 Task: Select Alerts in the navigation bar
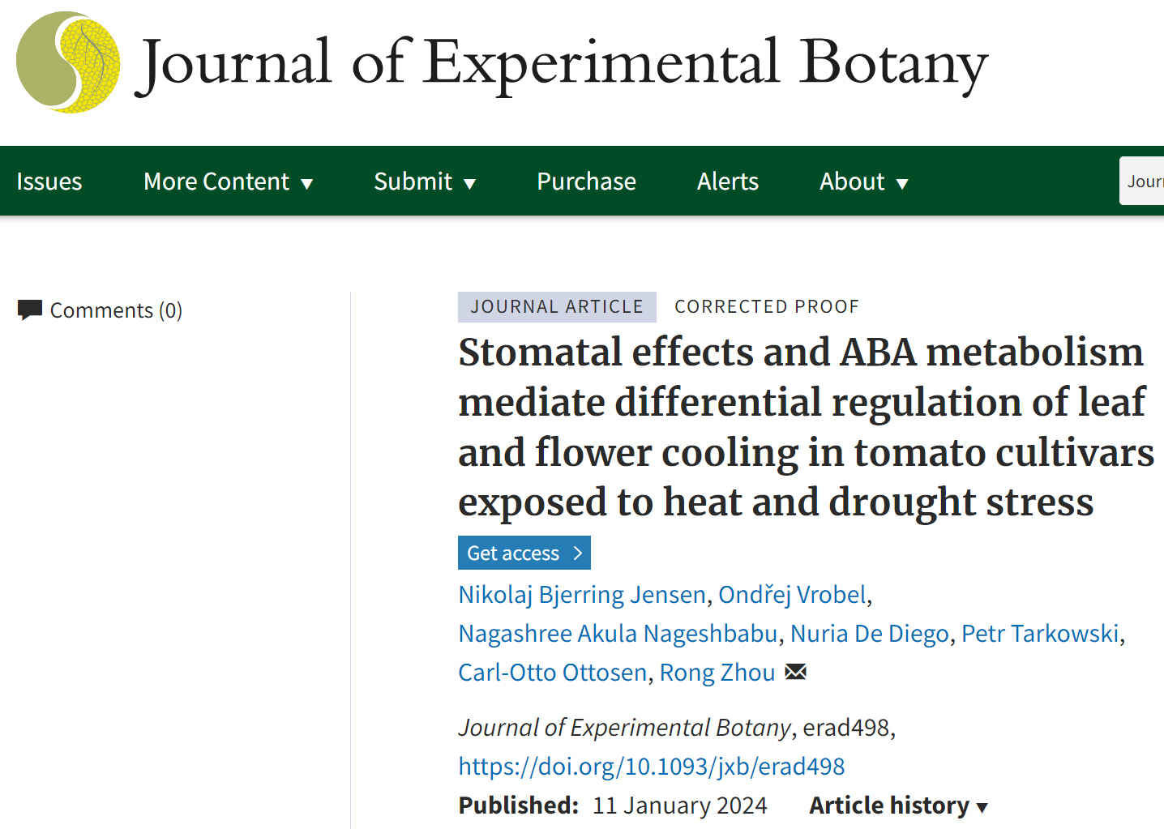pos(728,182)
